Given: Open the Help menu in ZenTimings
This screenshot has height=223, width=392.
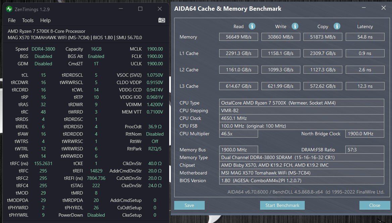Looking at the screenshot, I should [45, 20].
